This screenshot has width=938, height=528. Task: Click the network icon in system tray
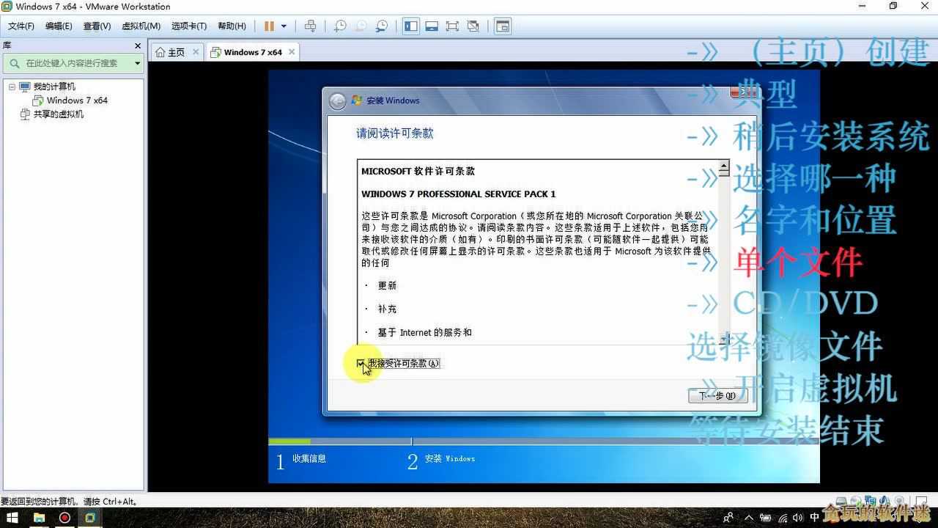click(x=783, y=518)
